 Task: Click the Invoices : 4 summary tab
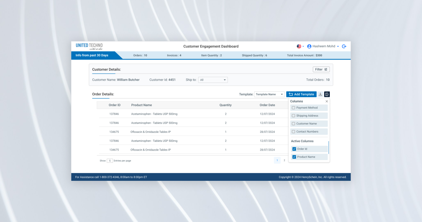(174, 55)
